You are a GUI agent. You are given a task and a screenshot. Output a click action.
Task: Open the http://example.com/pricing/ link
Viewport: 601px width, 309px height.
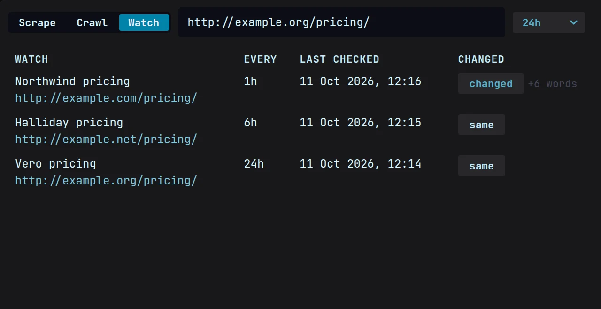(x=106, y=98)
